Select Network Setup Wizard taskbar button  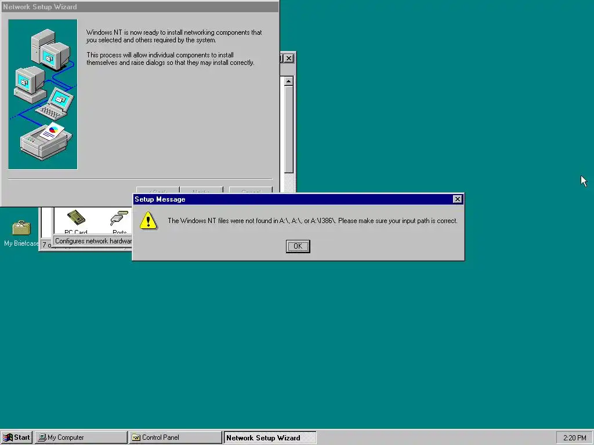[270, 437]
